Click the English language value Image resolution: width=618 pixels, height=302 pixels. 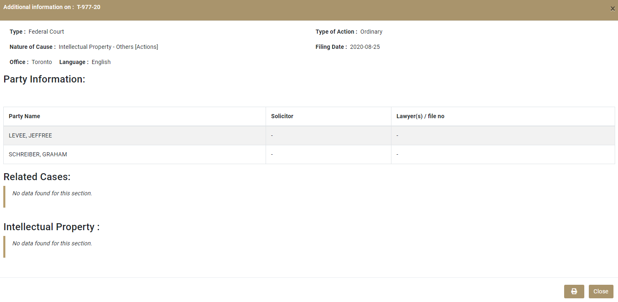pos(101,62)
